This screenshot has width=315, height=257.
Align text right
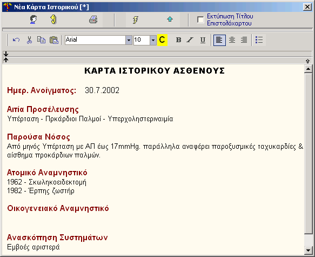click(x=244, y=40)
